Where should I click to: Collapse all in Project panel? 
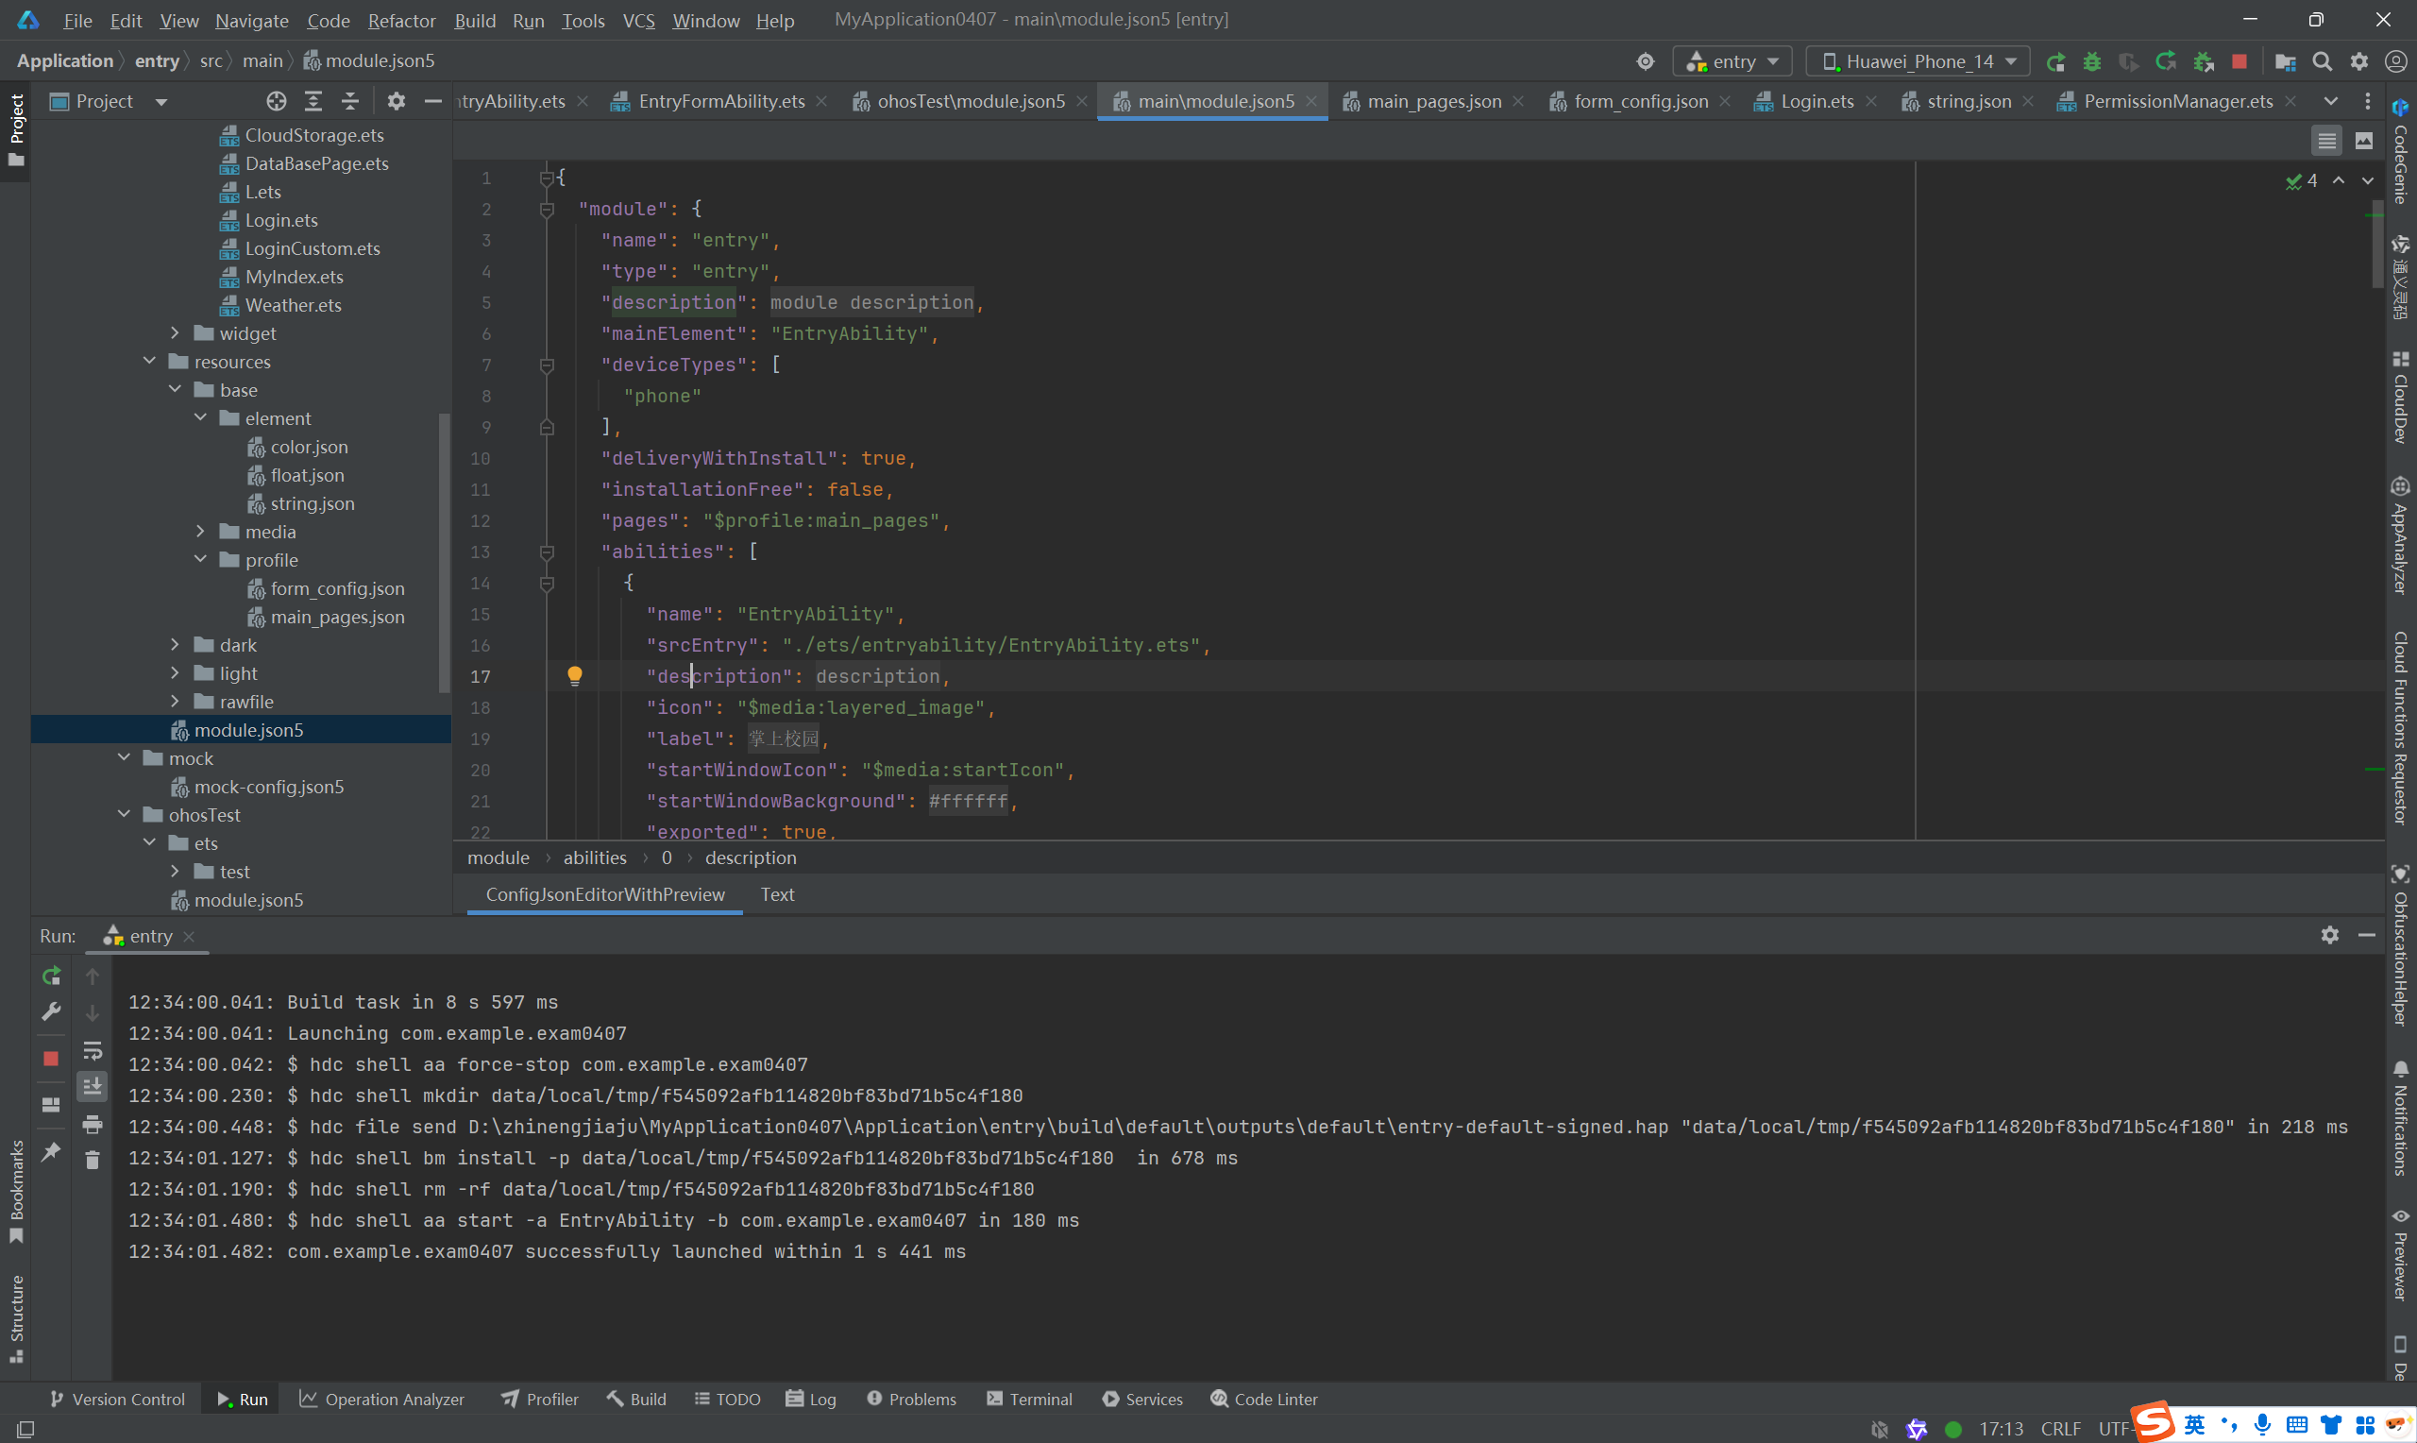[350, 101]
